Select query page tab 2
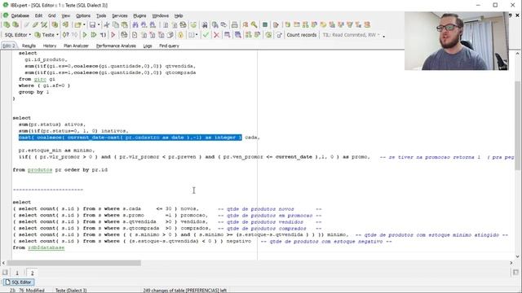Image resolution: width=522 pixels, height=293 pixels. (x=32, y=273)
